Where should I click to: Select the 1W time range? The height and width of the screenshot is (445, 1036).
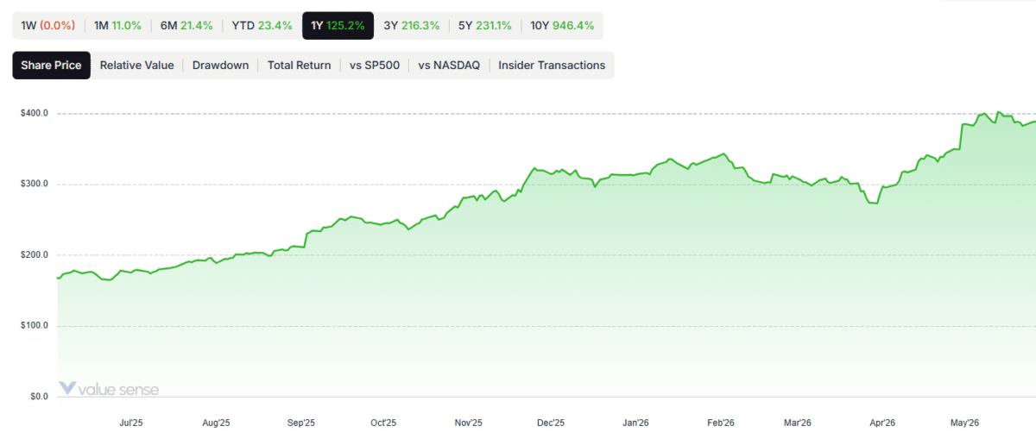click(x=48, y=26)
